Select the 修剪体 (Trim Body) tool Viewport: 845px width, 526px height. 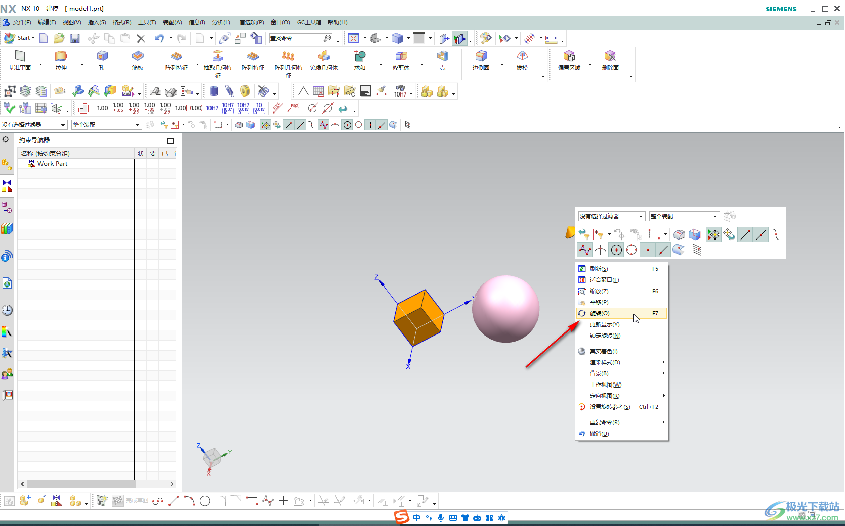pos(401,56)
